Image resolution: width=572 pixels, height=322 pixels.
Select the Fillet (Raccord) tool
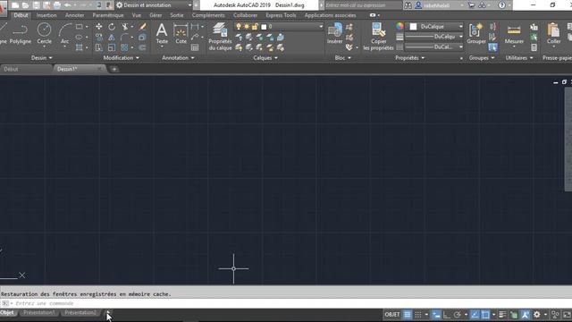pos(125,38)
